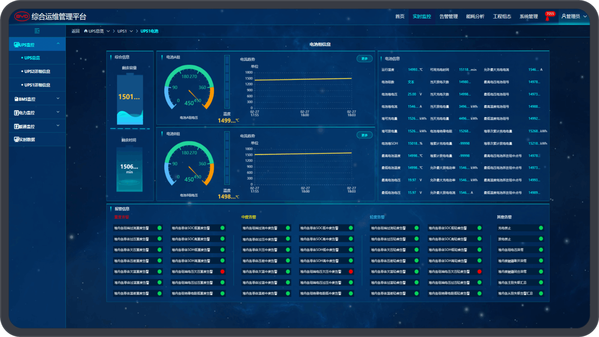599x337 pixels.
Task: Click 更多 button in 电池B组 panel
Action: click(365, 135)
